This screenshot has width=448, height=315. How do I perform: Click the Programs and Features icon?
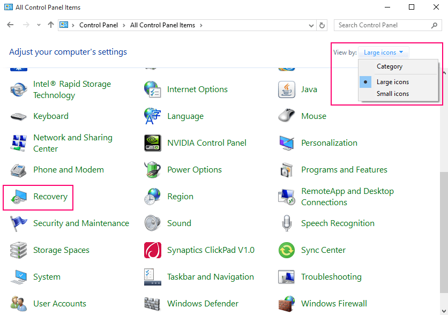pyautogui.click(x=287, y=170)
